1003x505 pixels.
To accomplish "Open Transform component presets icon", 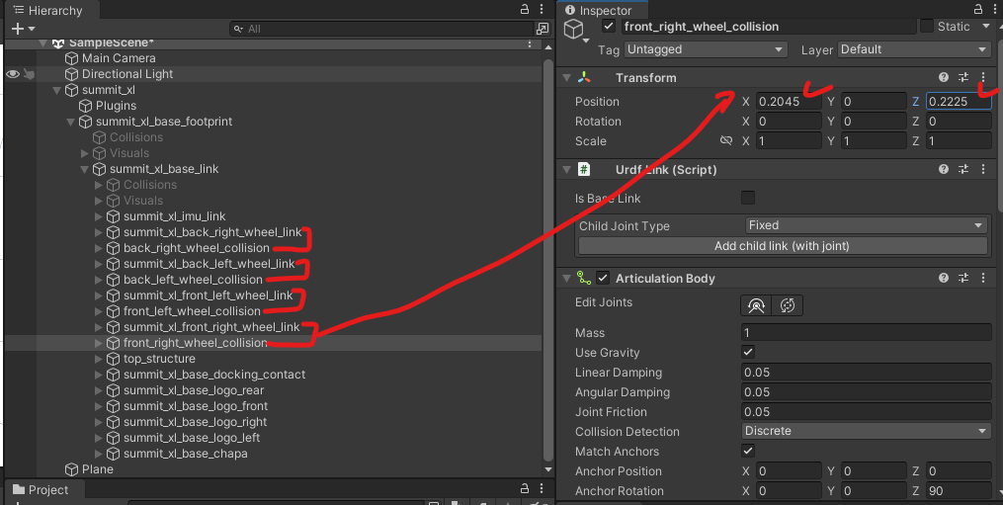I will coord(963,77).
